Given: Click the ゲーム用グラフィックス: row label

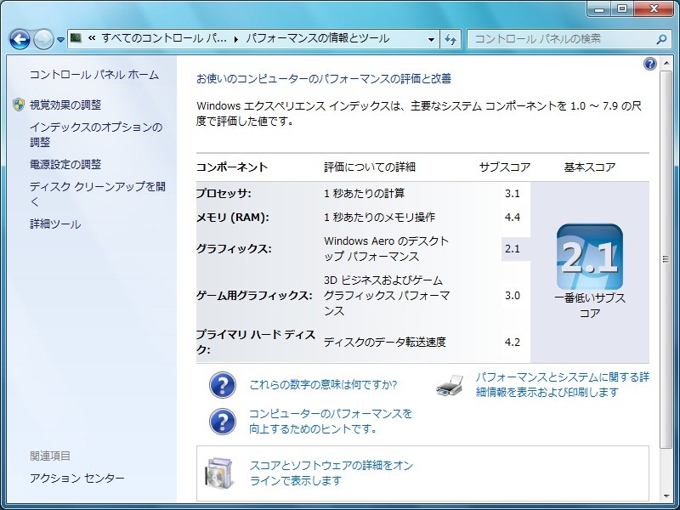Looking at the screenshot, I should pyautogui.click(x=254, y=295).
